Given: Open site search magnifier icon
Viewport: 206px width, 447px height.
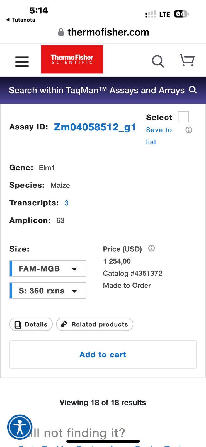Looking at the screenshot, I should pos(158,61).
